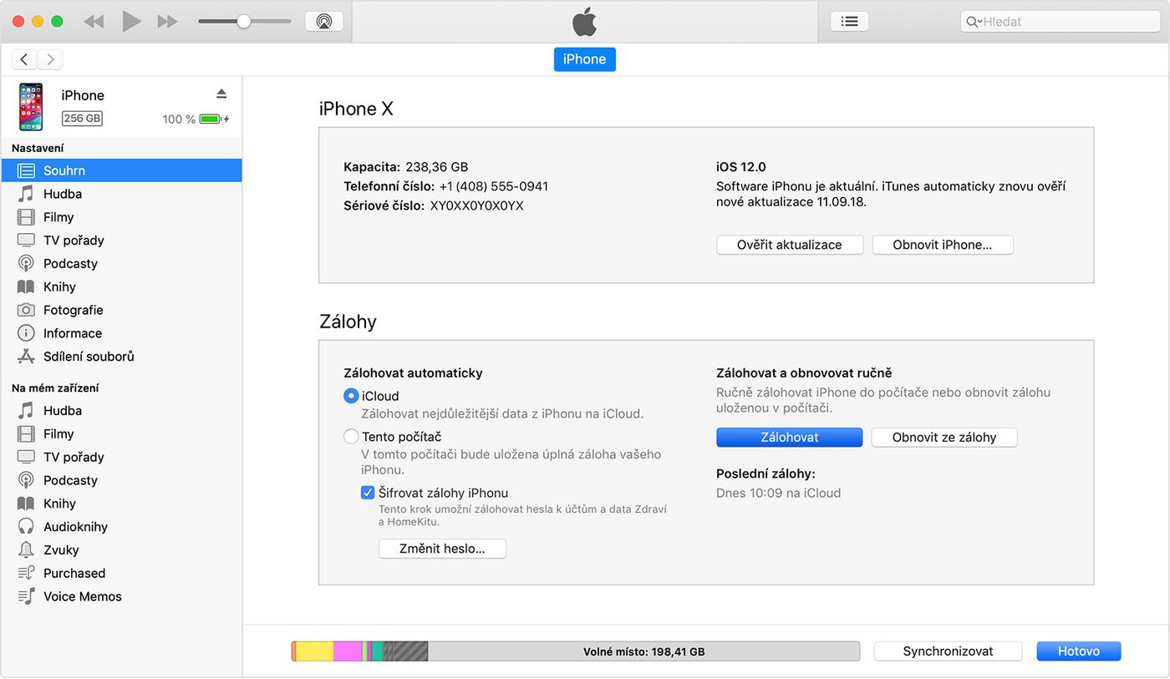Image resolution: width=1170 pixels, height=679 pixels.
Task: Show Knihy under Na mém zařízení
Action: click(121, 504)
